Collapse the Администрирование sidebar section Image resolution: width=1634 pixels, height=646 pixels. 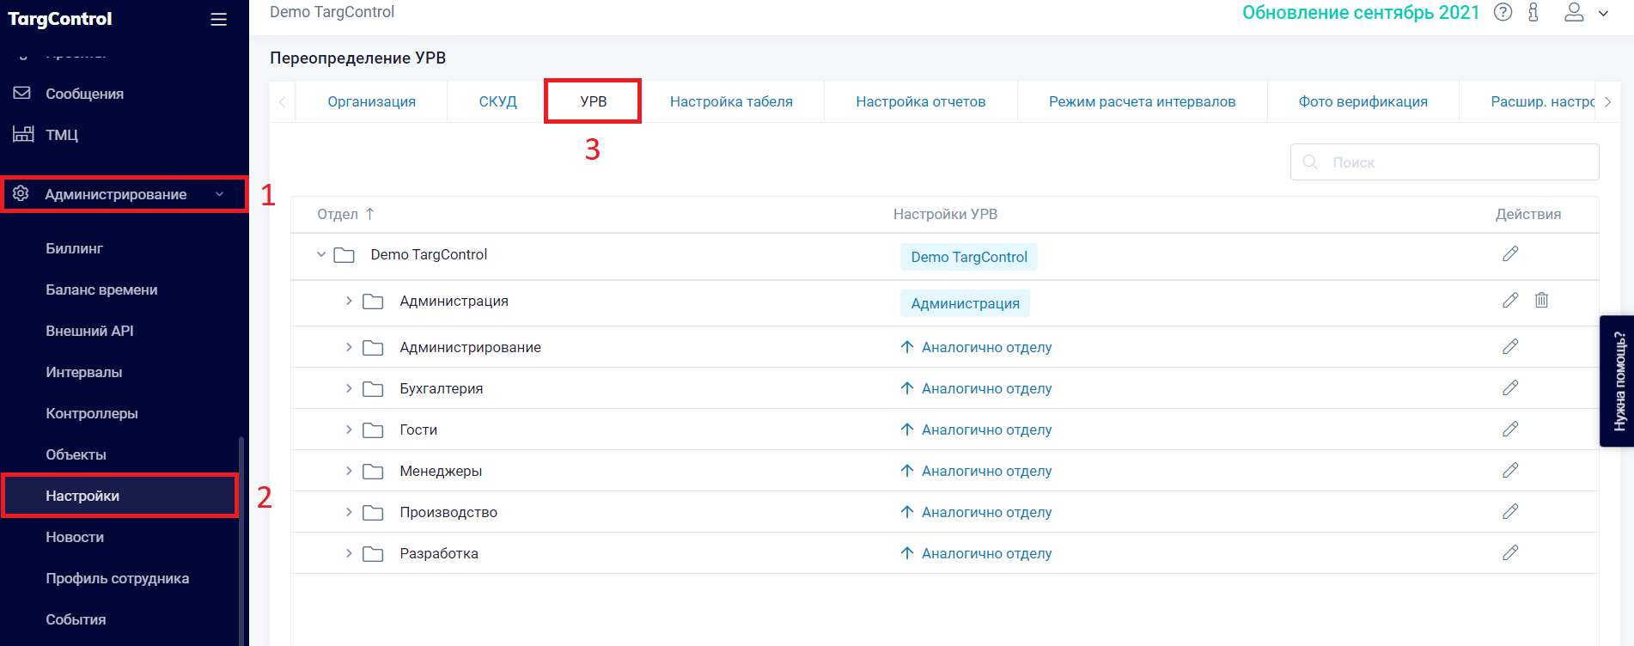click(219, 194)
